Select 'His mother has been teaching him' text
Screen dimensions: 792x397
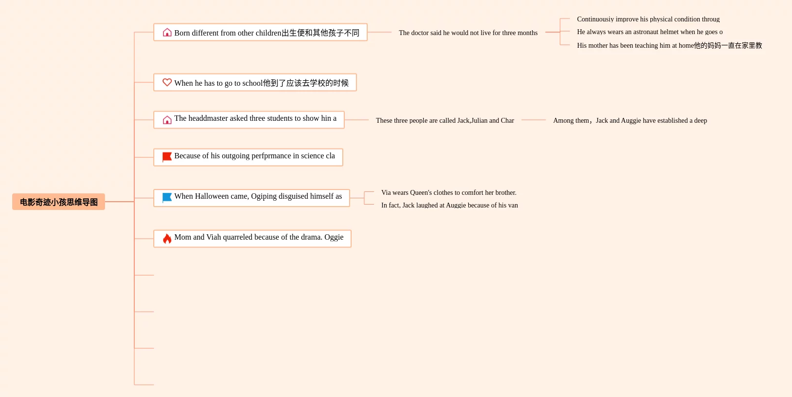[669, 45]
